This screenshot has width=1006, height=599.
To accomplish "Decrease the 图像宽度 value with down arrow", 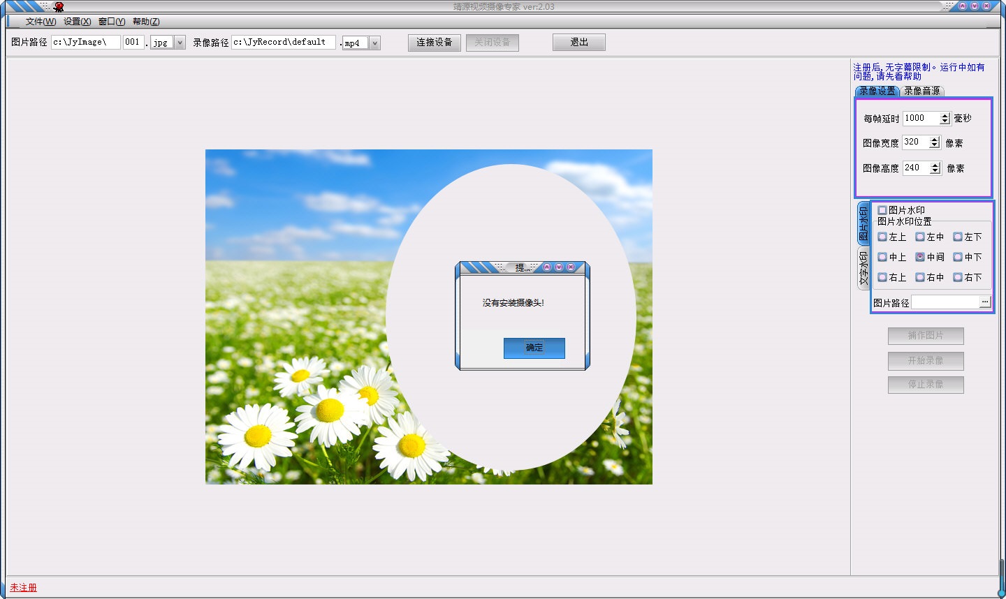I will (x=934, y=145).
